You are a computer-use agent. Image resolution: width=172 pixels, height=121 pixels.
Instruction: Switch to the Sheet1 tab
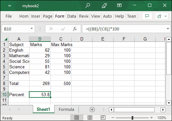click(43, 109)
